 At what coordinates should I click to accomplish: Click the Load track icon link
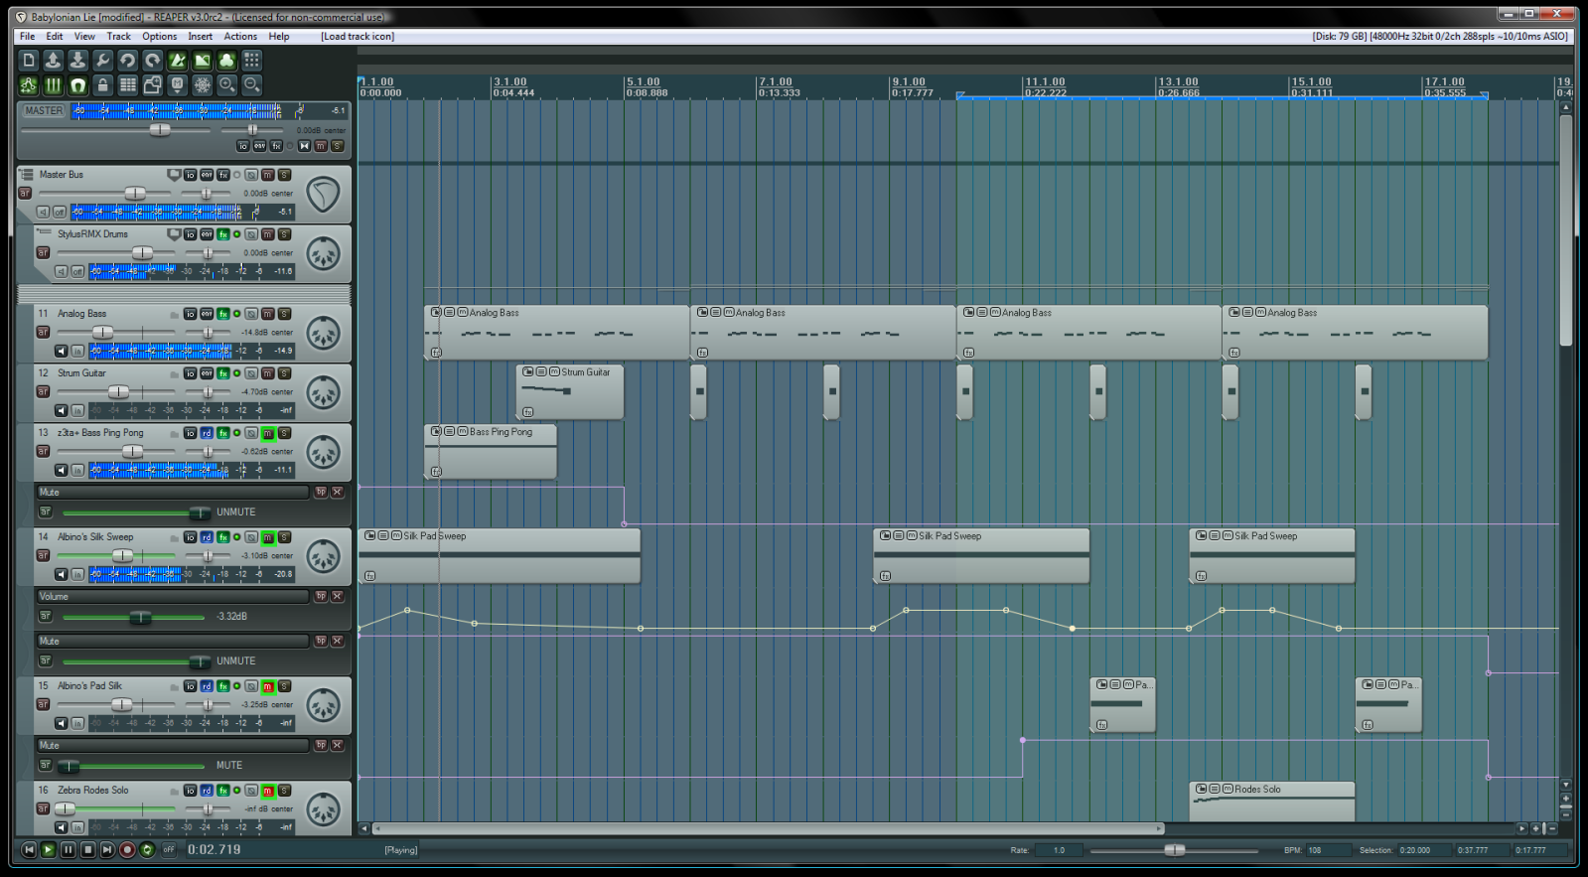point(357,37)
